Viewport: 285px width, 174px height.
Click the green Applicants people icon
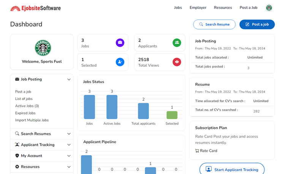[177, 42]
